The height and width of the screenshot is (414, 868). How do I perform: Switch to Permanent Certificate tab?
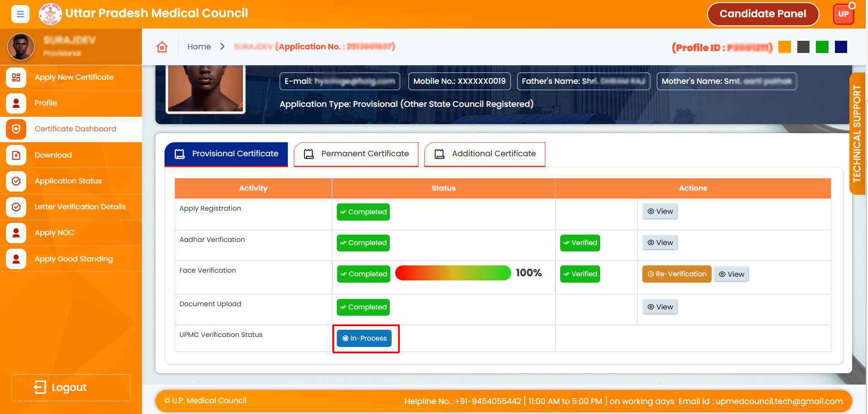[x=356, y=154]
